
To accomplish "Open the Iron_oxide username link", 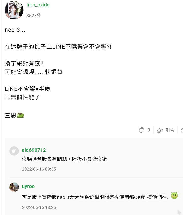I will [x=38, y=5].
